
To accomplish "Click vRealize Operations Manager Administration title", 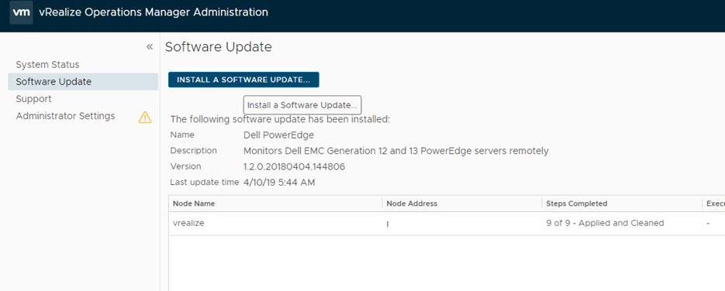I will pyautogui.click(x=154, y=12).
